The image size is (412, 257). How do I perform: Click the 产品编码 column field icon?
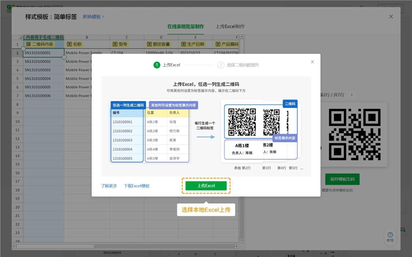coord(218,44)
